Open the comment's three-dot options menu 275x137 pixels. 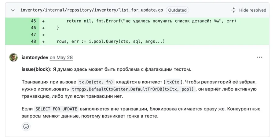259,57
